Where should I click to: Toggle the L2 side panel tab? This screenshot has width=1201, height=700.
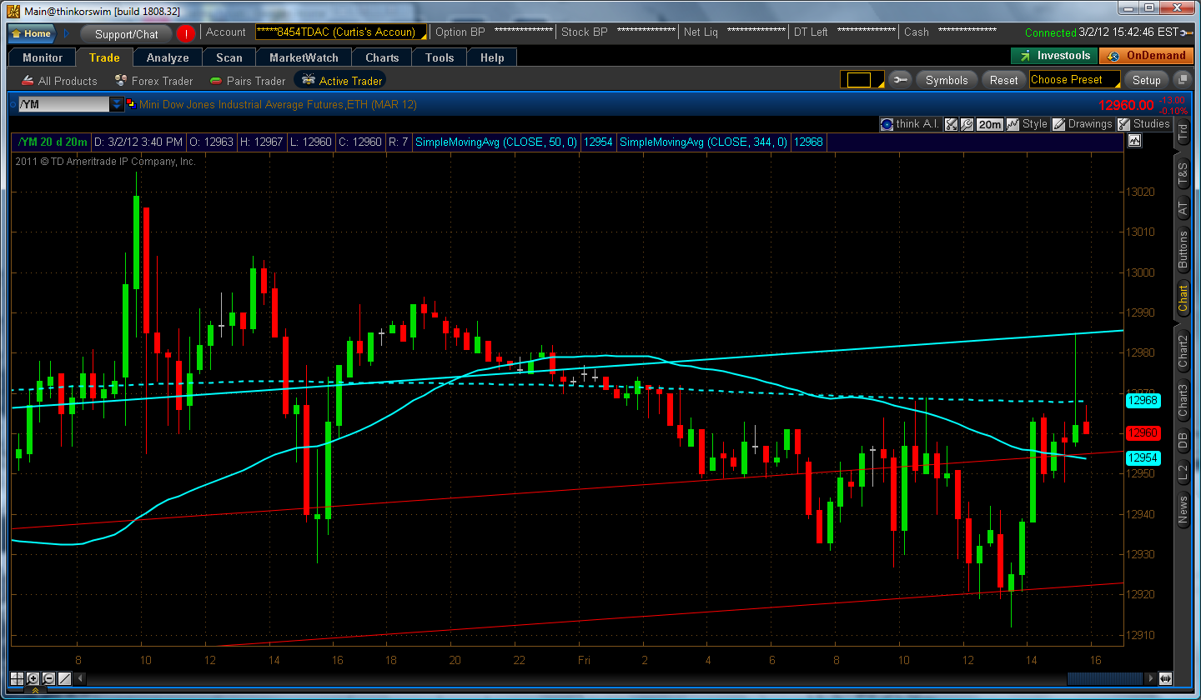1183,472
